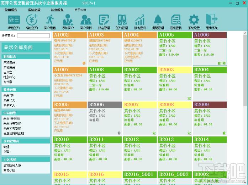
Task: Open the 其他操作 menu
Action: 57,10
